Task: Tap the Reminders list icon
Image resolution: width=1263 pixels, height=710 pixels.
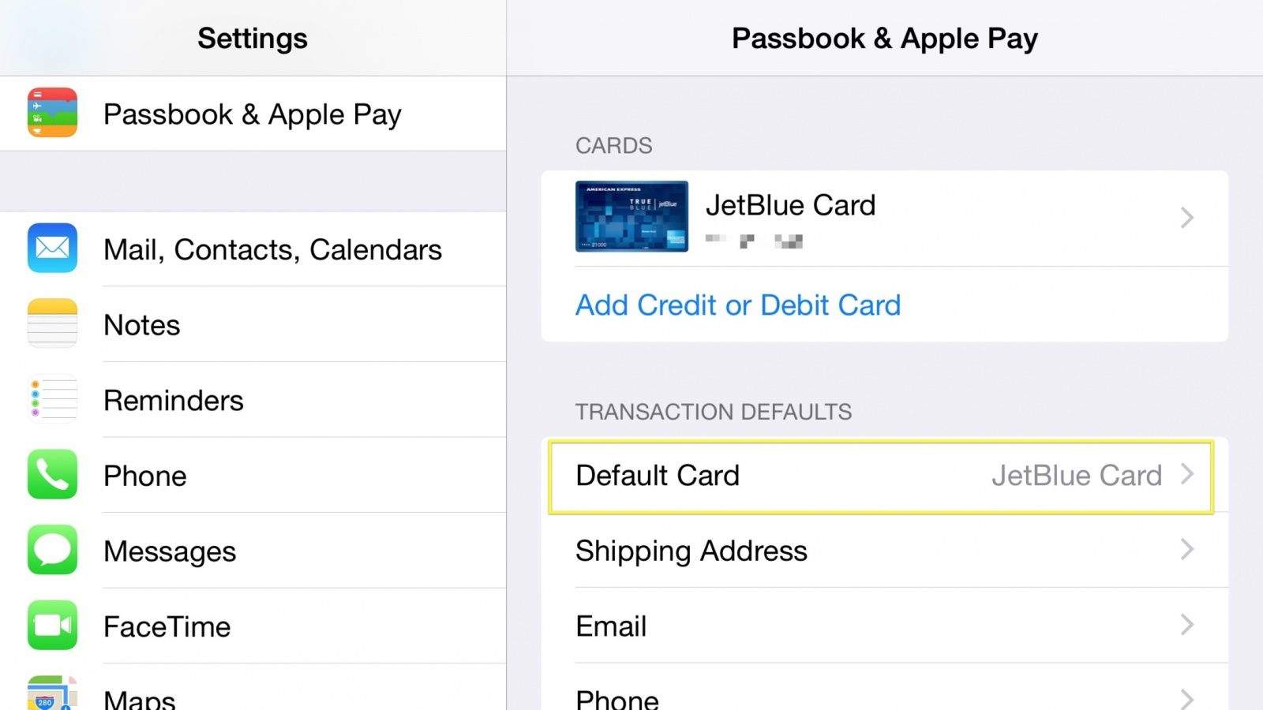Action: pyautogui.click(x=52, y=399)
